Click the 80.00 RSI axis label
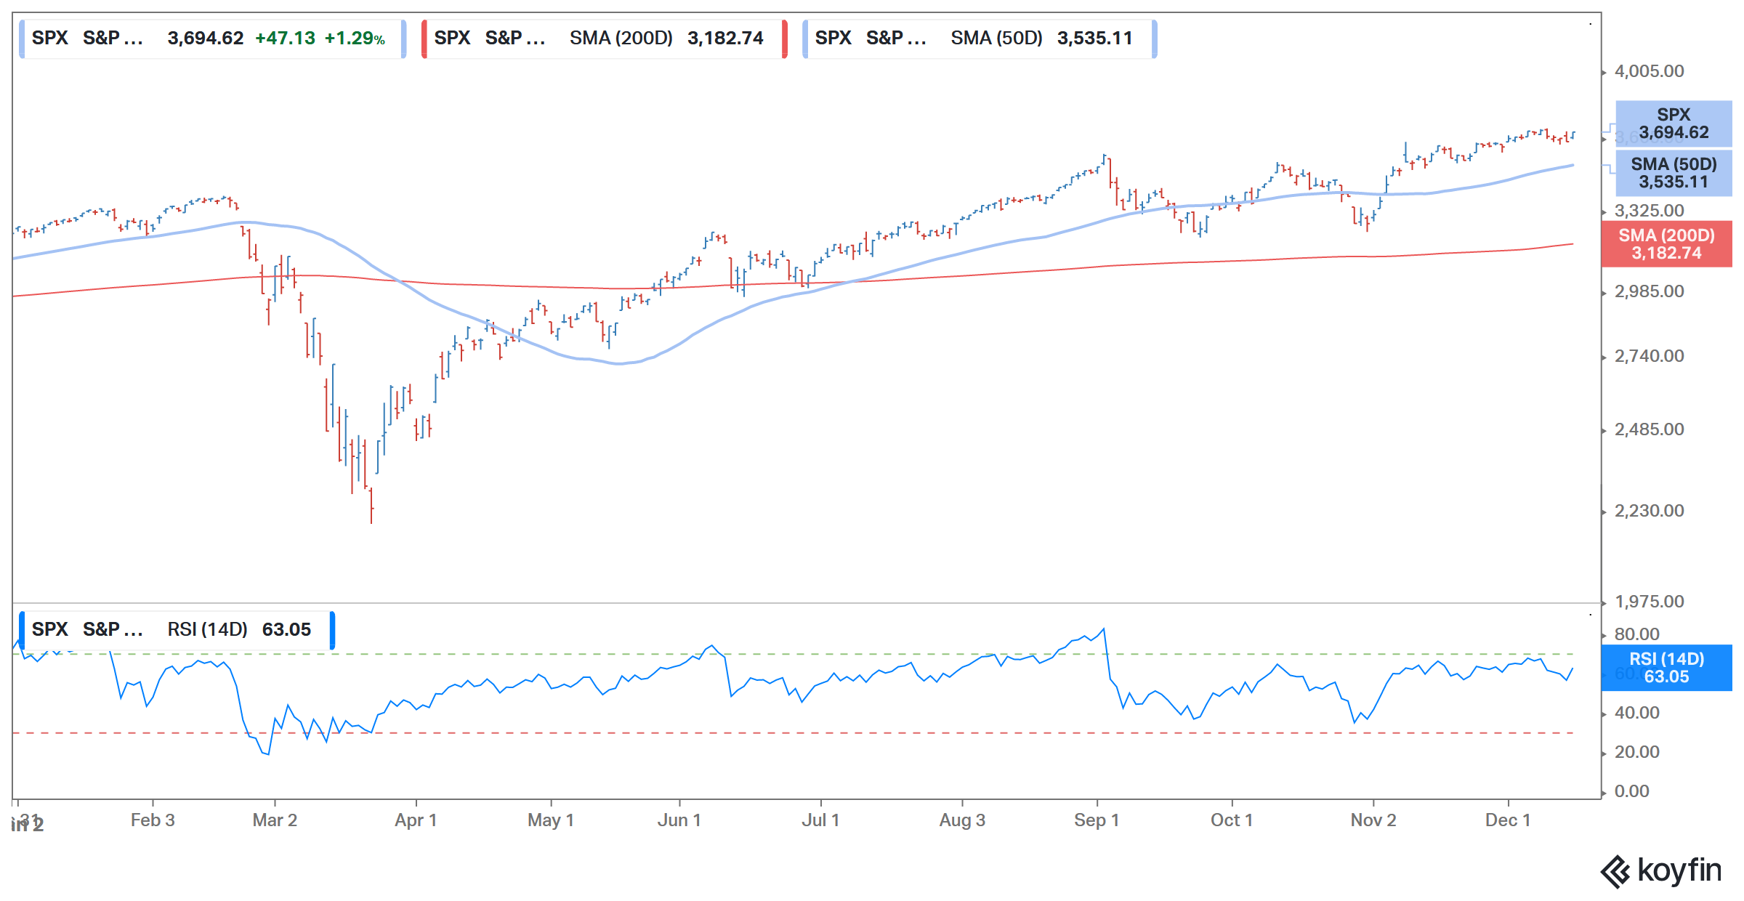Viewport: 1744px width, 901px height. (1636, 634)
